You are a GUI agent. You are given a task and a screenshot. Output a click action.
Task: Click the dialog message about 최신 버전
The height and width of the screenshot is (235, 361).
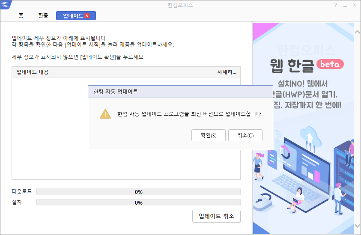(x=190, y=114)
